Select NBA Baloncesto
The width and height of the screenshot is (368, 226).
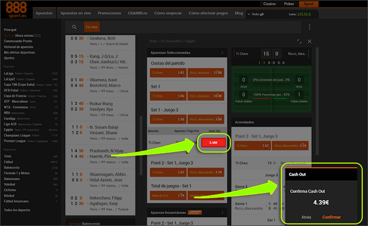coord(30,113)
